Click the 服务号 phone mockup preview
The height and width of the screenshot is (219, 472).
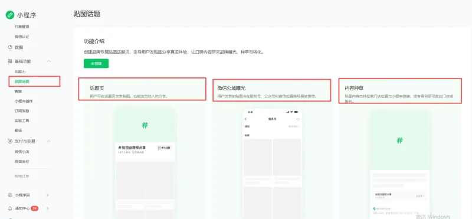(272, 164)
